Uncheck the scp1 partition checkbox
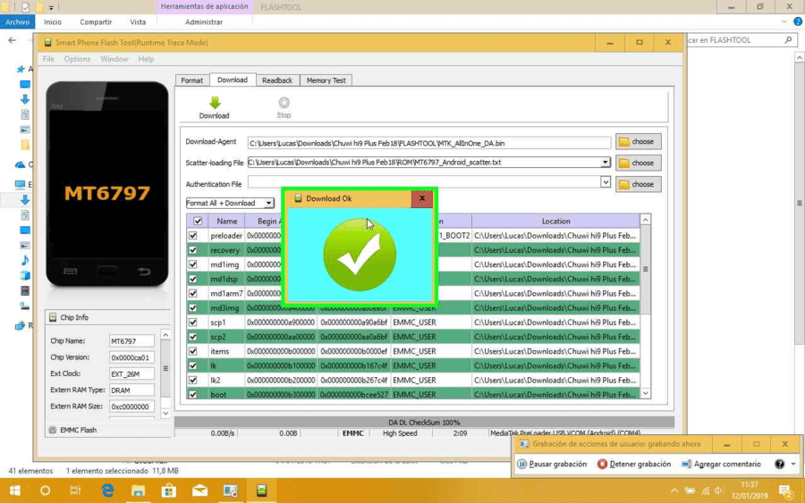Viewport: 805px width, 503px height. [x=193, y=322]
